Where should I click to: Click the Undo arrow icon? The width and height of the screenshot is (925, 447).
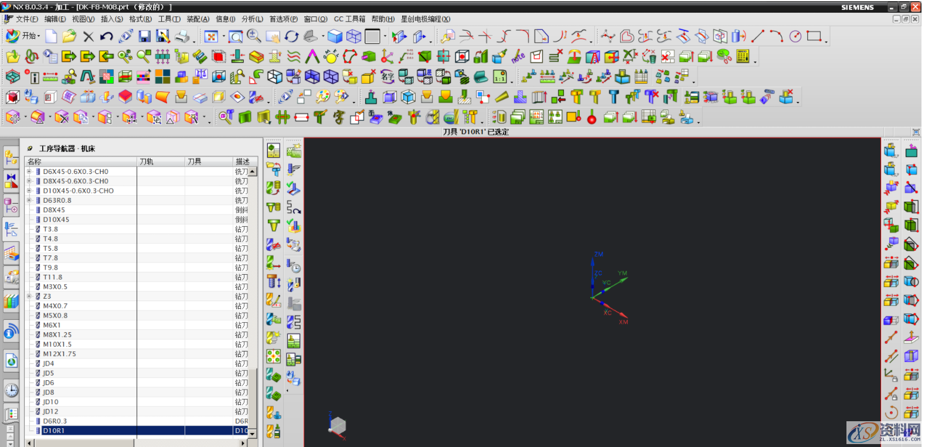click(x=106, y=36)
